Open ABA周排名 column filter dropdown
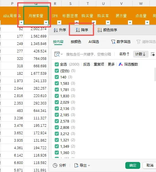156x172 pixels. click(x=21, y=23)
